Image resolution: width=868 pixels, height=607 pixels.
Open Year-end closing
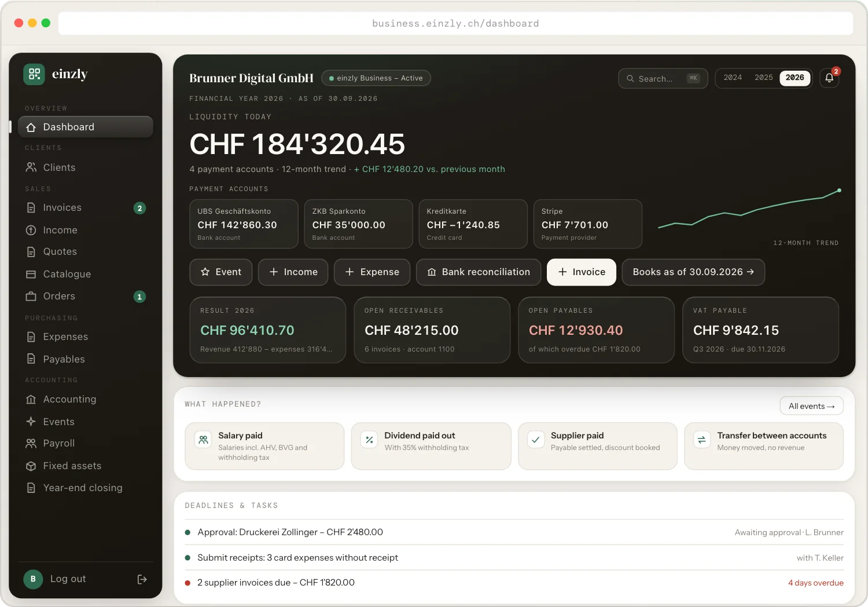point(86,488)
